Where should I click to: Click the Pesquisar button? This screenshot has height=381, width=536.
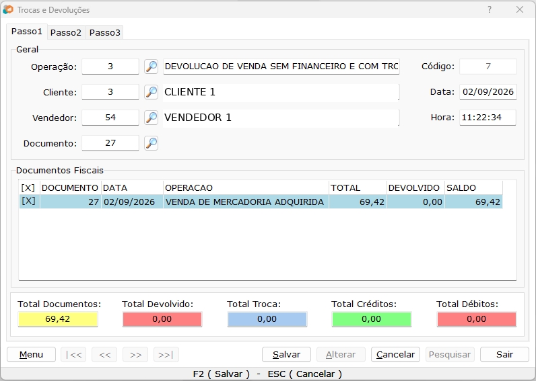(450, 355)
